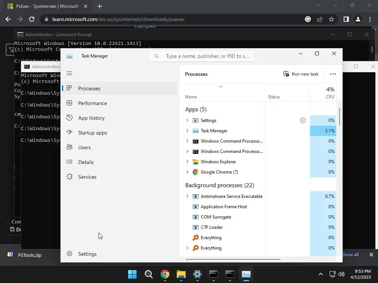Expand the Google Chrome (7) process group
The height and width of the screenshot is (283, 378).
click(x=187, y=172)
